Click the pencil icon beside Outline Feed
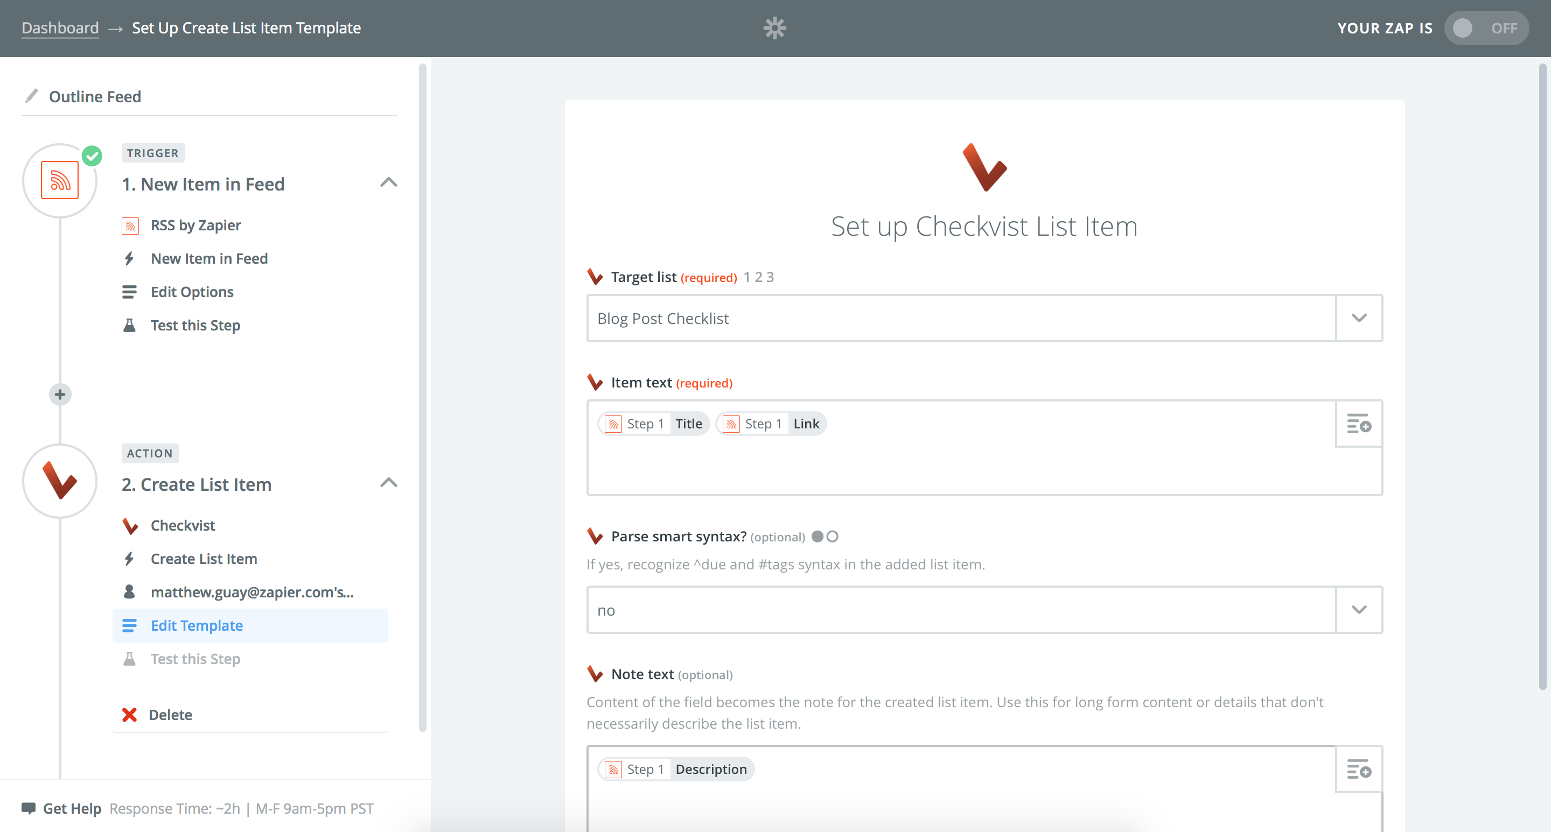 [x=31, y=96]
